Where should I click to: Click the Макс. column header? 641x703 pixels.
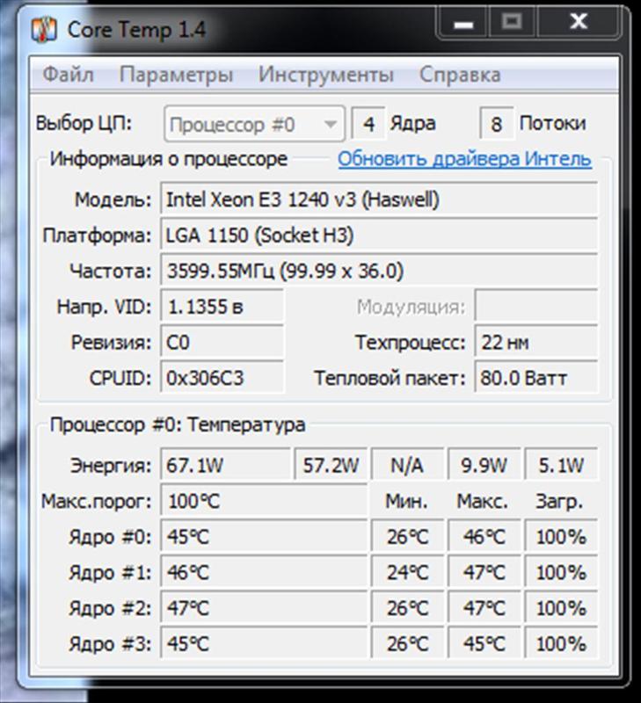click(x=483, y=502)
